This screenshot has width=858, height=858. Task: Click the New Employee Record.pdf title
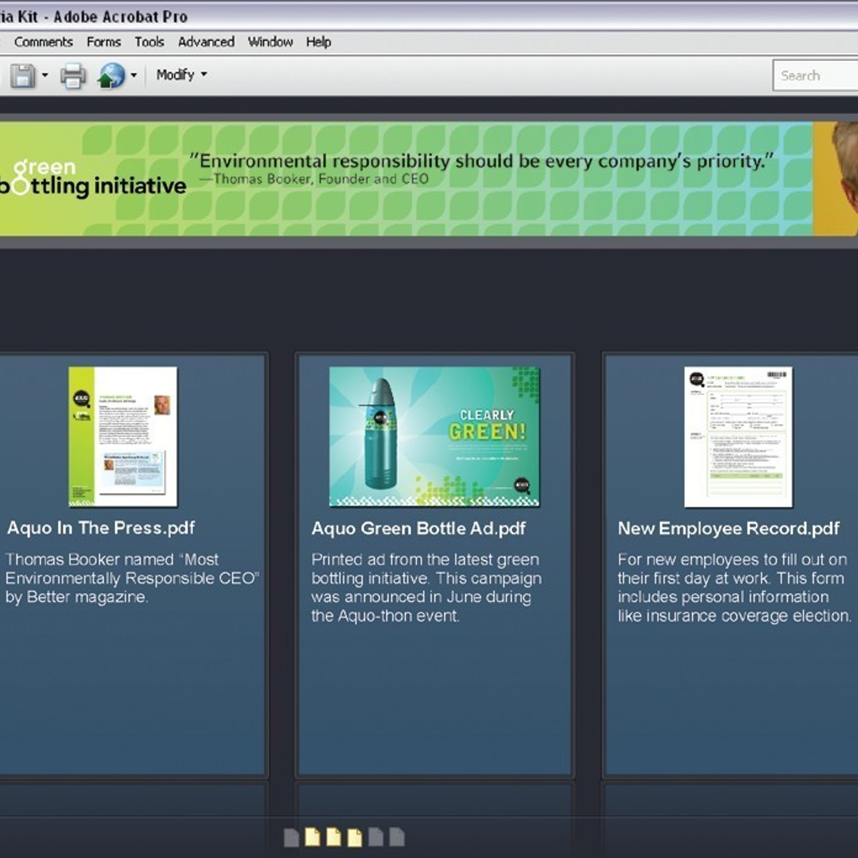click(729, 528)
